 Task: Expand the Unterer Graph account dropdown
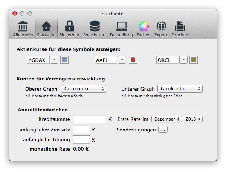(180, 89)
